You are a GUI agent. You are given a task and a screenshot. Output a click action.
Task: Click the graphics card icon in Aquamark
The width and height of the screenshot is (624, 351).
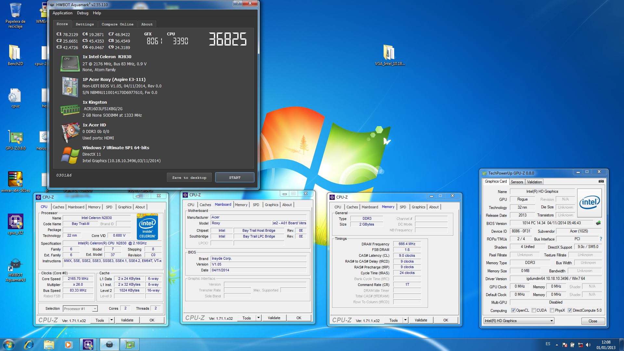click(x=70, y=132)
